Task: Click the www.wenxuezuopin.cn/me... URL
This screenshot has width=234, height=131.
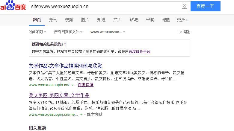Action: 53,115
